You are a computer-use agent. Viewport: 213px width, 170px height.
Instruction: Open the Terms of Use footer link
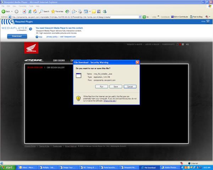44,146
